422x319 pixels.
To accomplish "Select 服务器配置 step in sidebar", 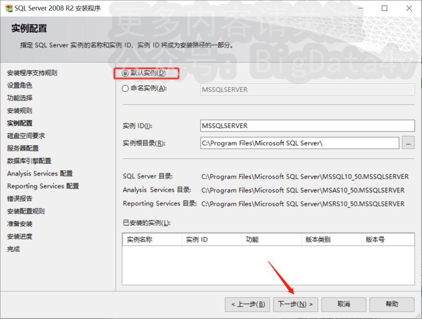I will 23,148.
